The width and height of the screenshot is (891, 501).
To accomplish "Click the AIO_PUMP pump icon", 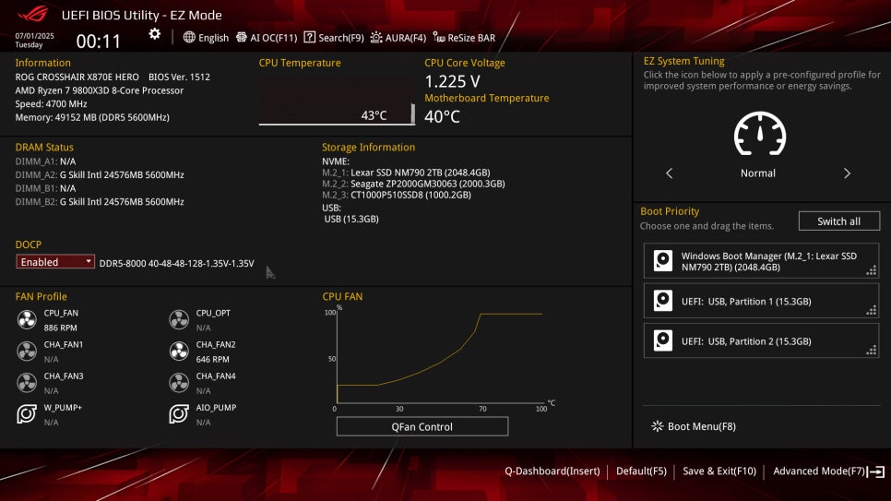I will click(x=179, y=414).
